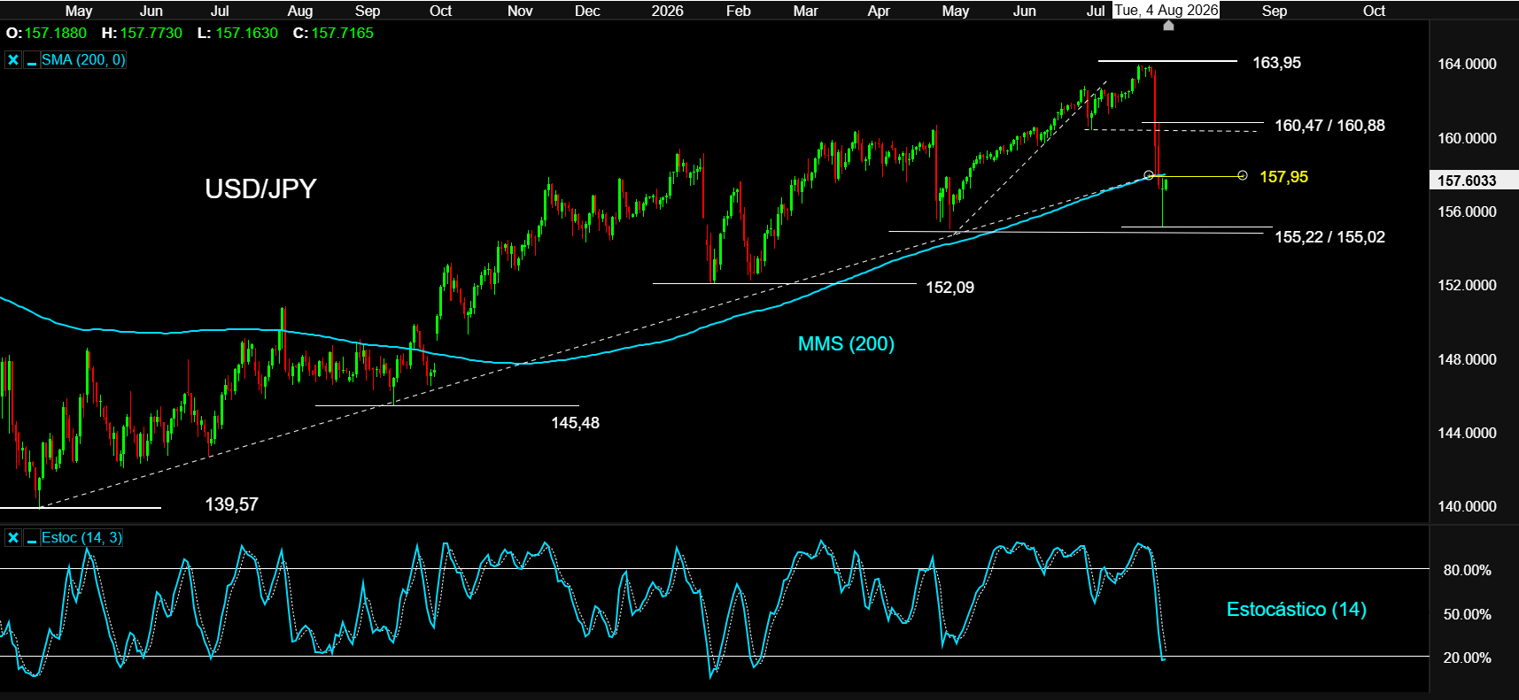Image resolution: width=1519 pixels, height=700 pixels.
Task: Click the Open value 157.1880
Action: (55, 33)
